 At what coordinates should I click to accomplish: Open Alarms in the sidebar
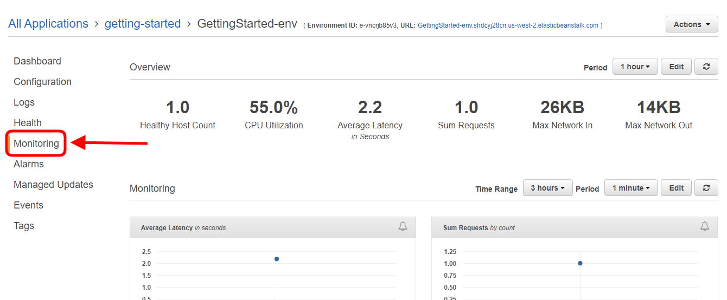[x=29, y=164]
